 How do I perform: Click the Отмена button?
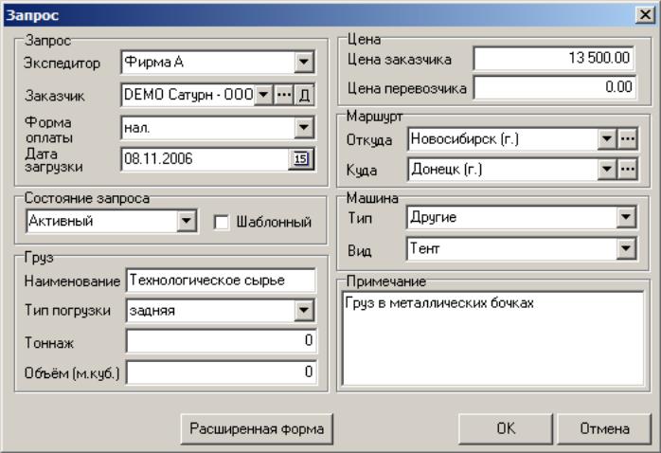(604, 429)
